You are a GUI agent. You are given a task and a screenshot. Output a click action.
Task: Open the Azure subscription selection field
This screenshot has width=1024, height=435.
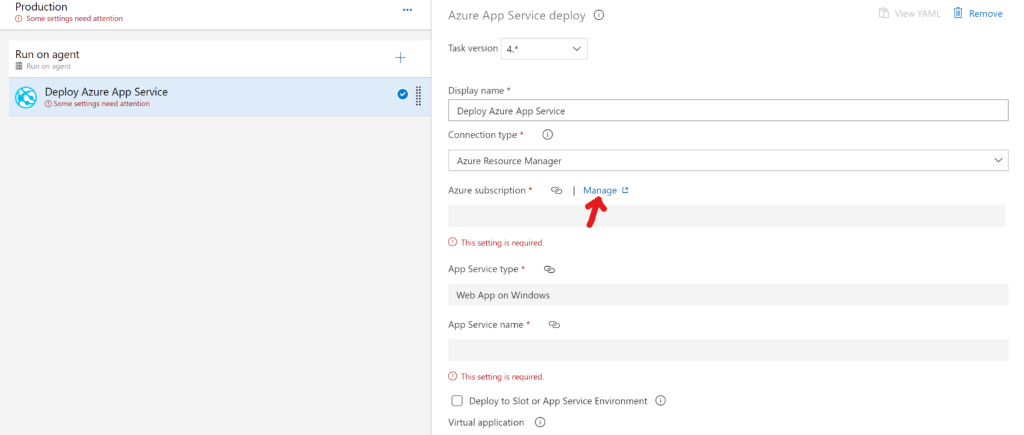point(726,216)
